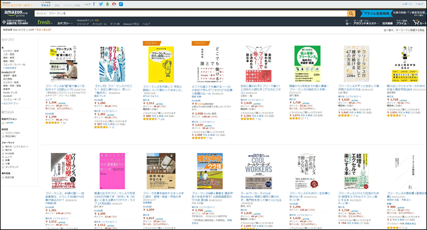The image size is (427, 230).
Task: Open タイムセール in the navigation bar
Action: (x=99, y=24)
